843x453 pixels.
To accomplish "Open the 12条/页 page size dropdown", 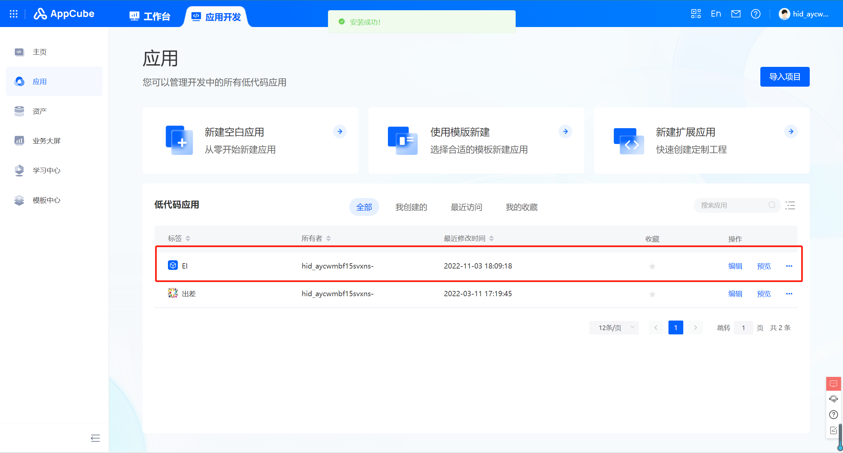I will (613, 327).
